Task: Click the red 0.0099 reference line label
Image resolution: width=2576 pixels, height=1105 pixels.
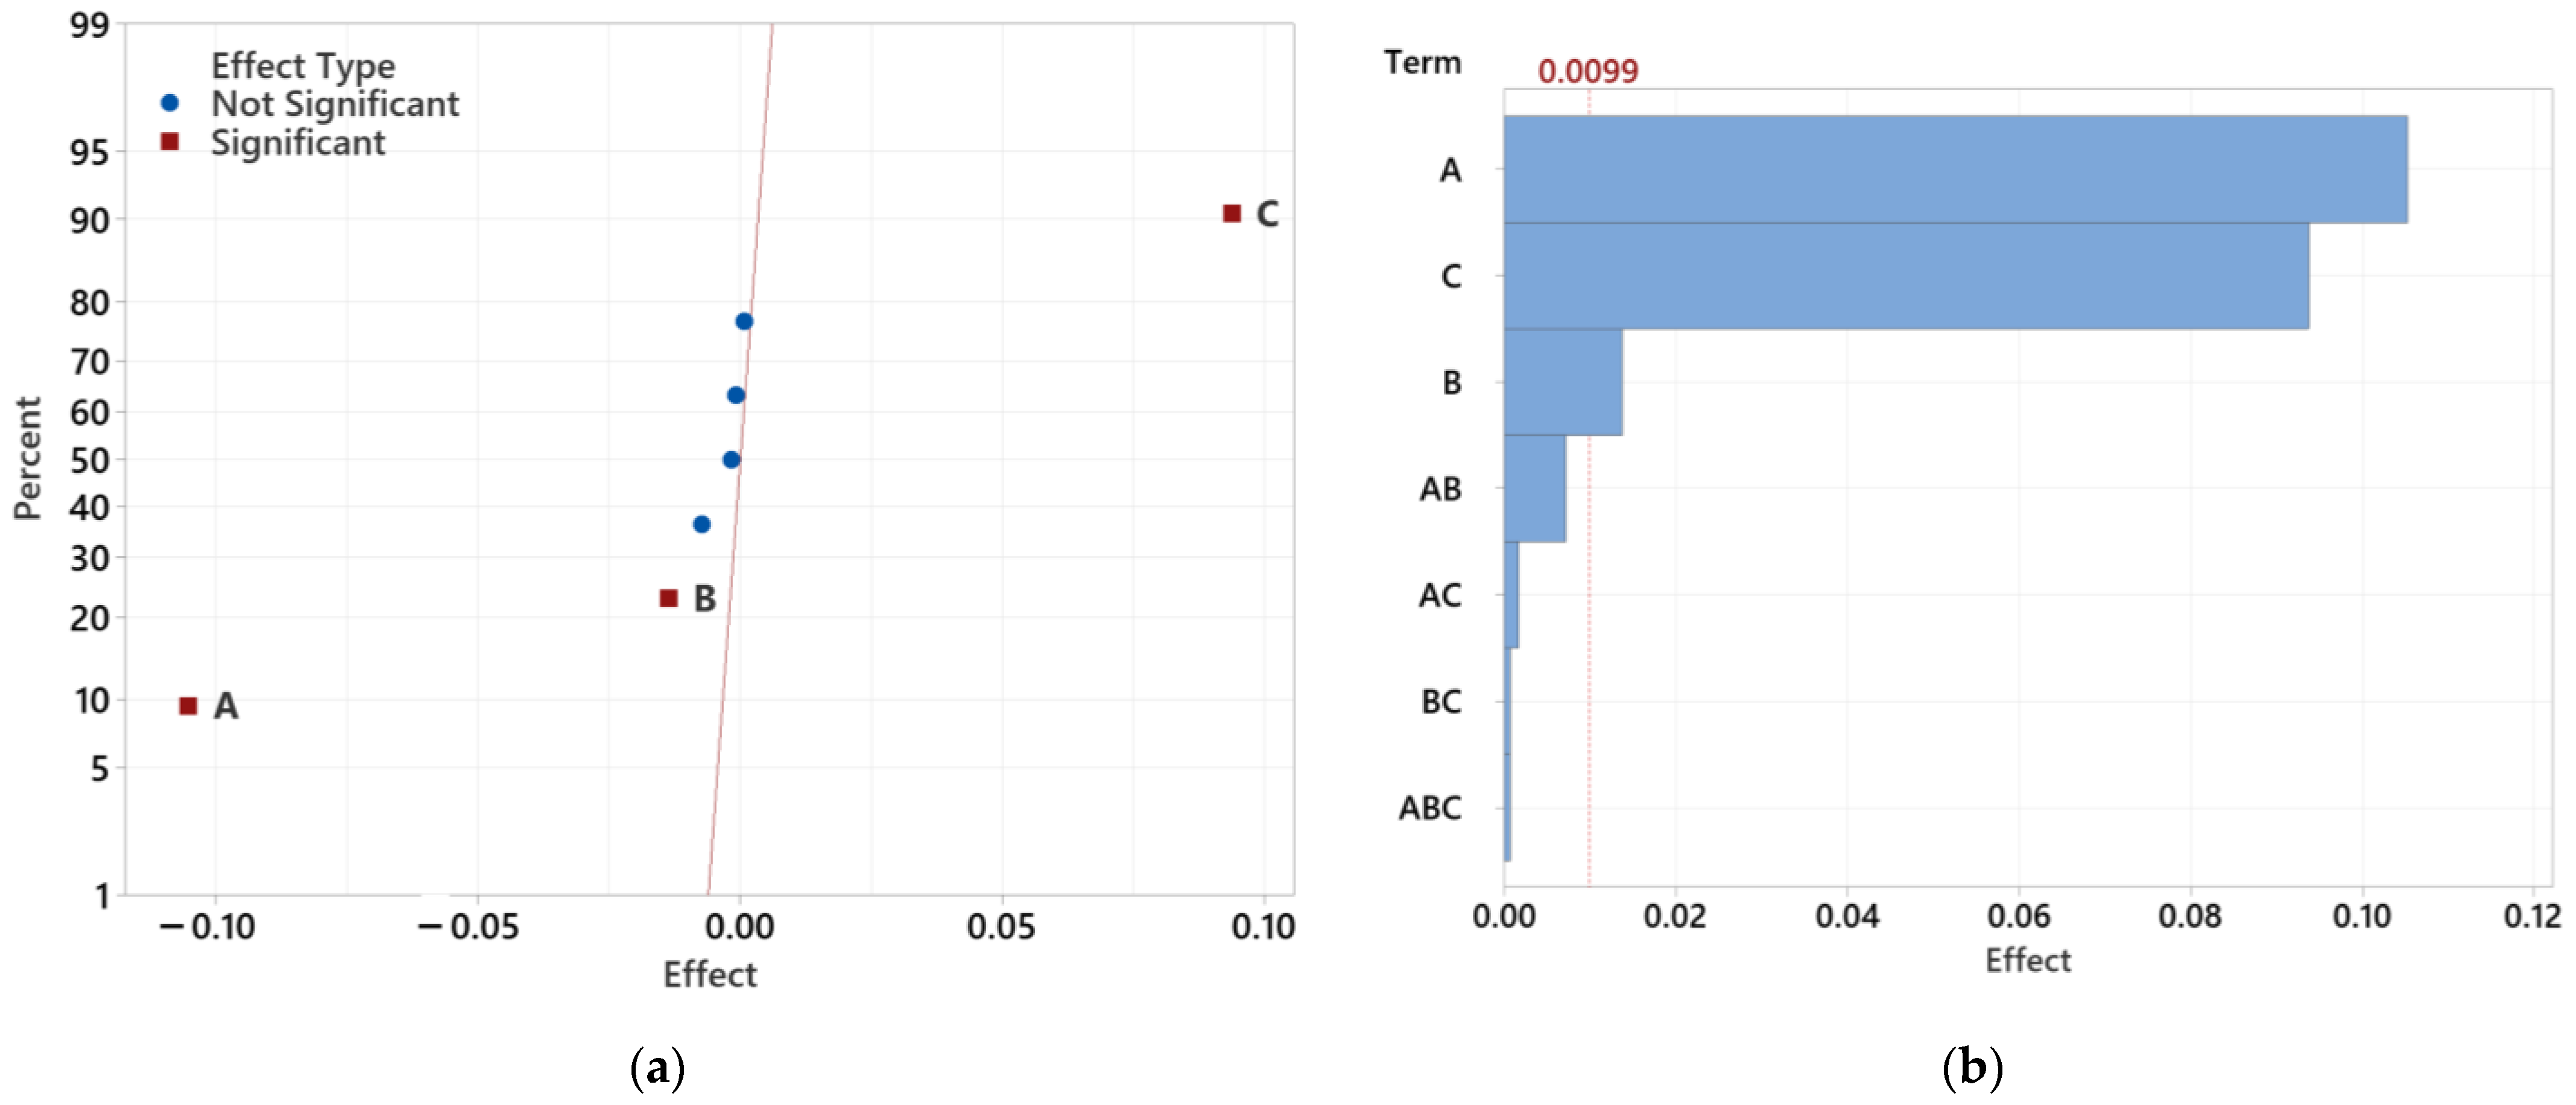Action: (1587, 71)
